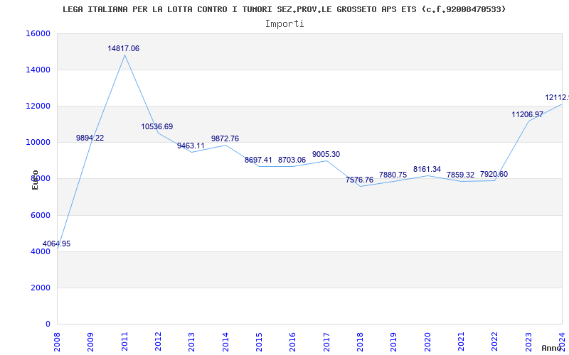This screenshot has height=355, width=569.
Task: Click y-axis tick 0
Action: [48, 324]
